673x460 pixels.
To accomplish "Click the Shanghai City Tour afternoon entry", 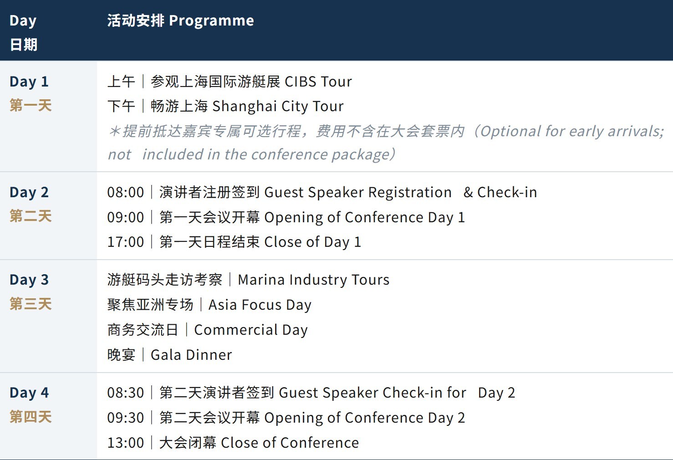I will [225, 106].
